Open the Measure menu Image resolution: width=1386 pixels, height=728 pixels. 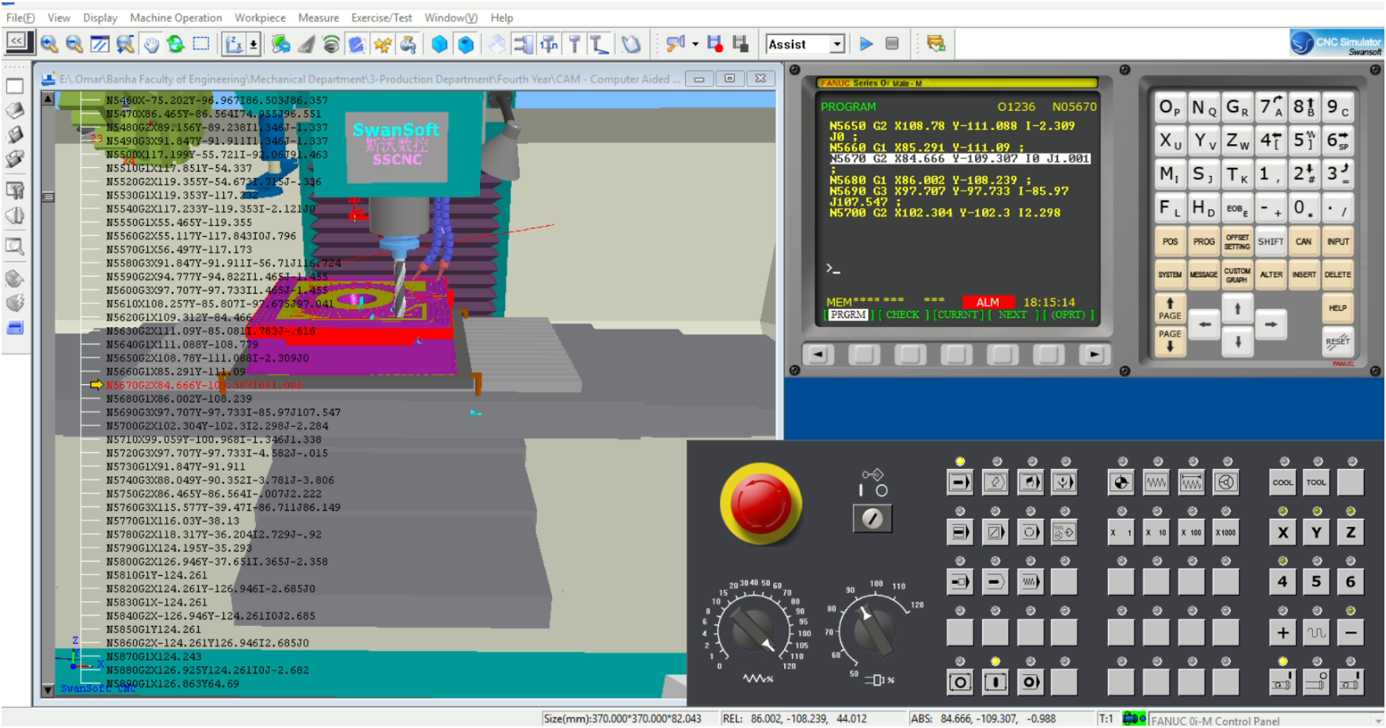coord(318,17)
